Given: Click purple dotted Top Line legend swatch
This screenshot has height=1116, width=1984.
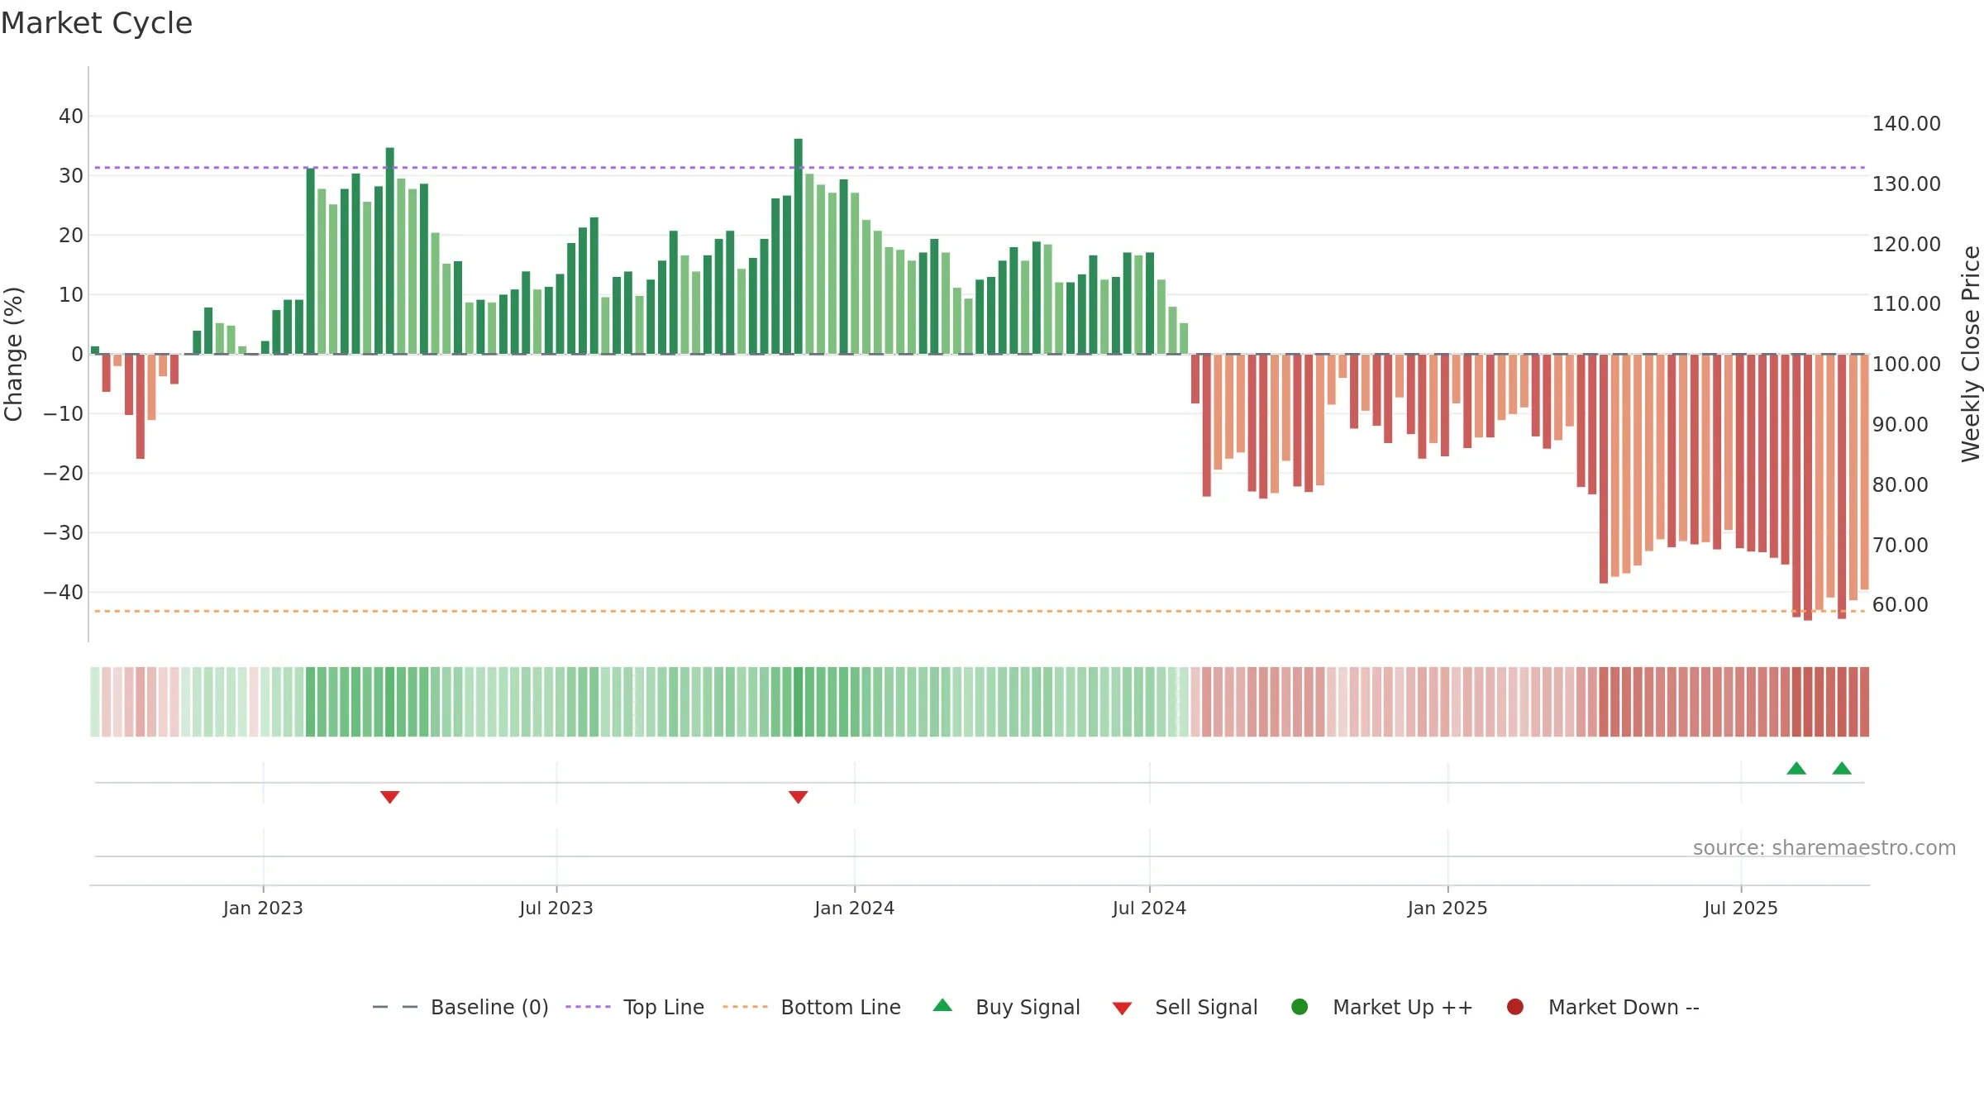Looking at the screenshot, I should click(x=588, y=1007).
